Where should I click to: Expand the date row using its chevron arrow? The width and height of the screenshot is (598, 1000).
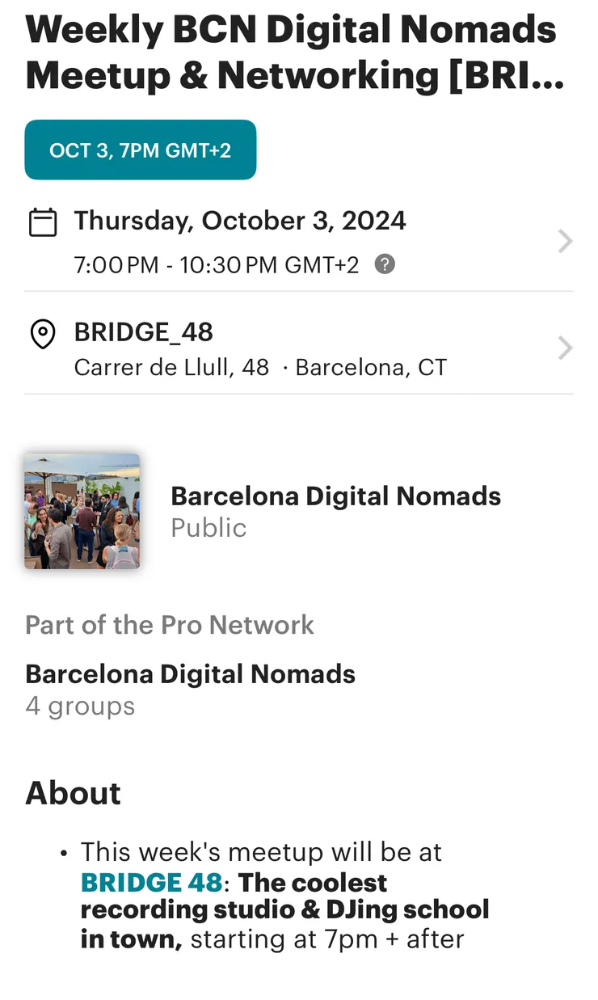565,241
